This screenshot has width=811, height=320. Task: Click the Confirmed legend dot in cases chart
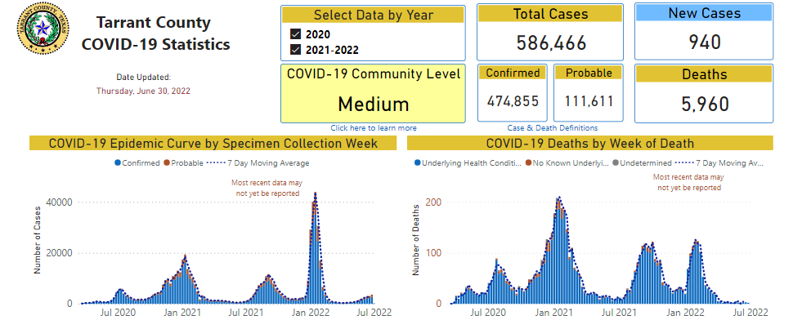click(x=118, y=163)
